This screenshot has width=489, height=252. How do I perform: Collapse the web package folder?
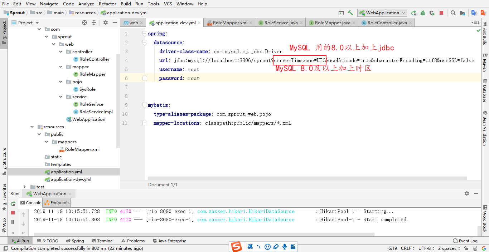pyautogui.click(x=54, y=44)
